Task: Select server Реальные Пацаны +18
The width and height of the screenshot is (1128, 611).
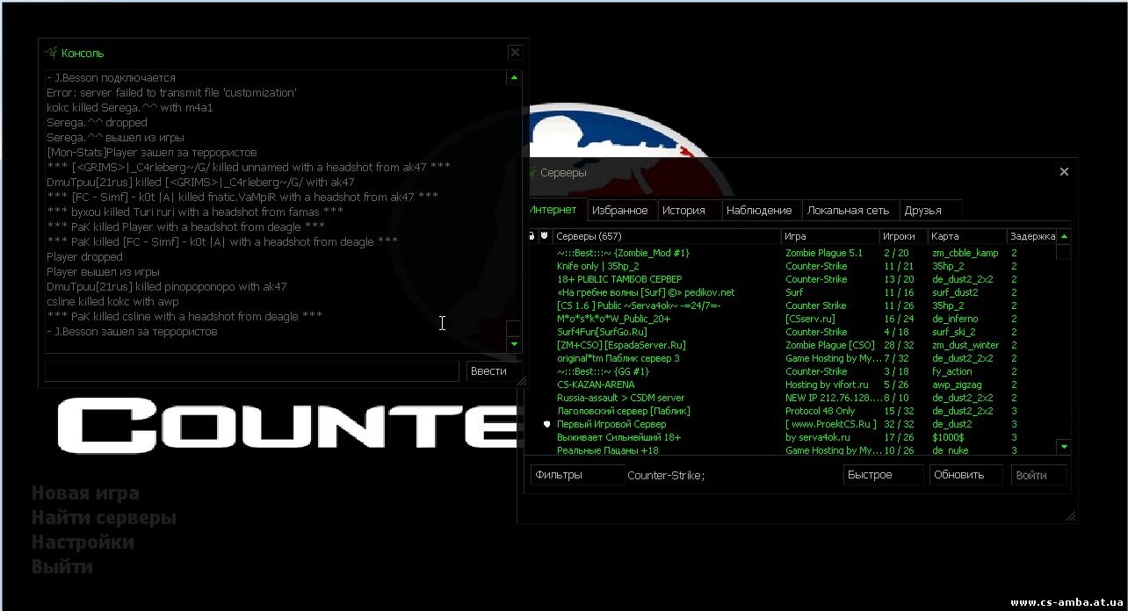Action: [790, 449]
